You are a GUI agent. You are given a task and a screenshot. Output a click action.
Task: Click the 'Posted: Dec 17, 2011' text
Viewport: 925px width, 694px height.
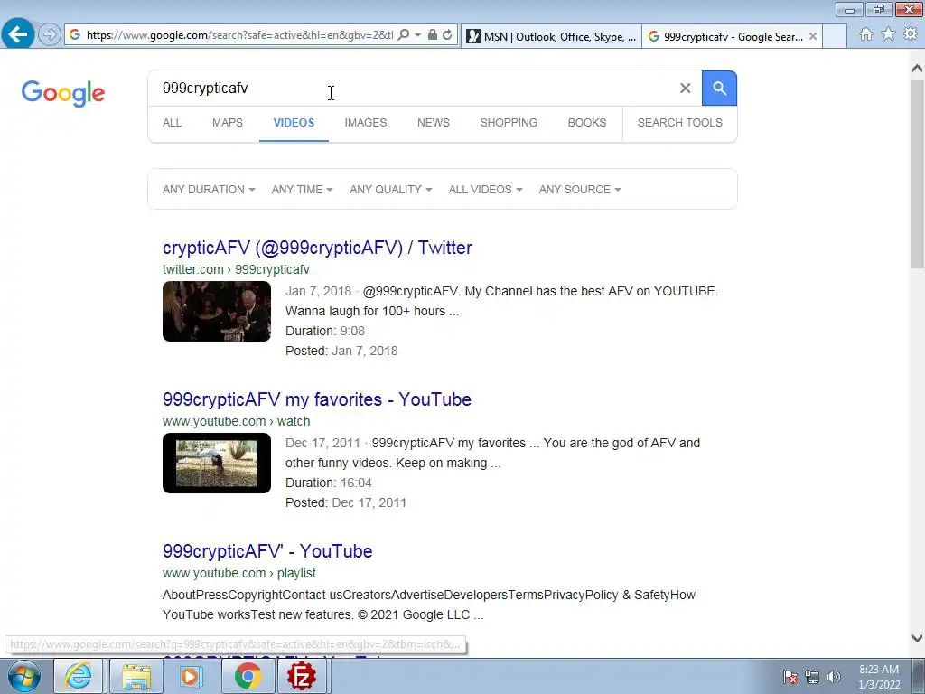click(346, 502)
